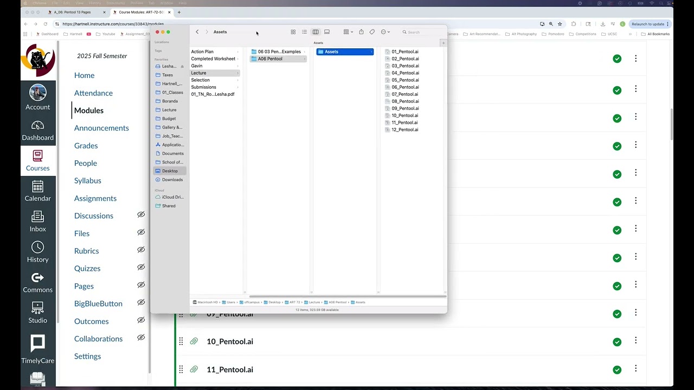Open Home in course navigation

[x=84, y=75]
